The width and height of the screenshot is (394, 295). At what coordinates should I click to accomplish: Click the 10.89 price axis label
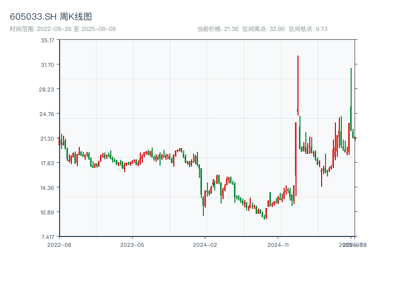pos(48,212)
